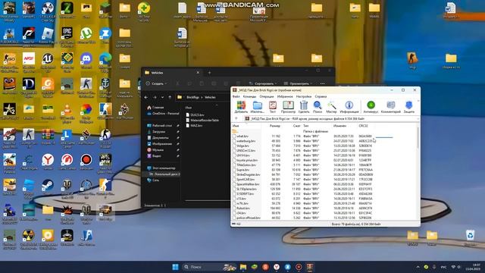The image size is (485, 273).
Task: Click the Explorer up-folder arrow
Action: (x=170, y=97)
